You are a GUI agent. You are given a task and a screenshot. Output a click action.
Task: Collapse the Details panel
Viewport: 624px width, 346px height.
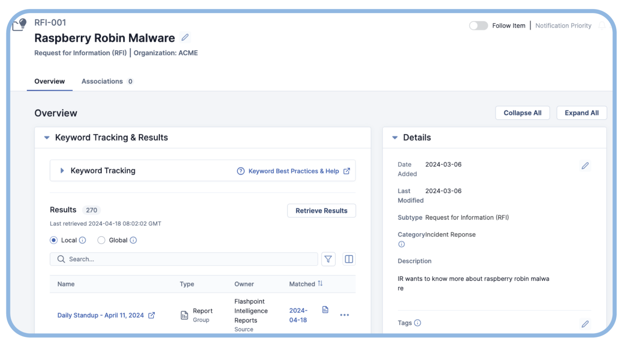pos(394,138)
